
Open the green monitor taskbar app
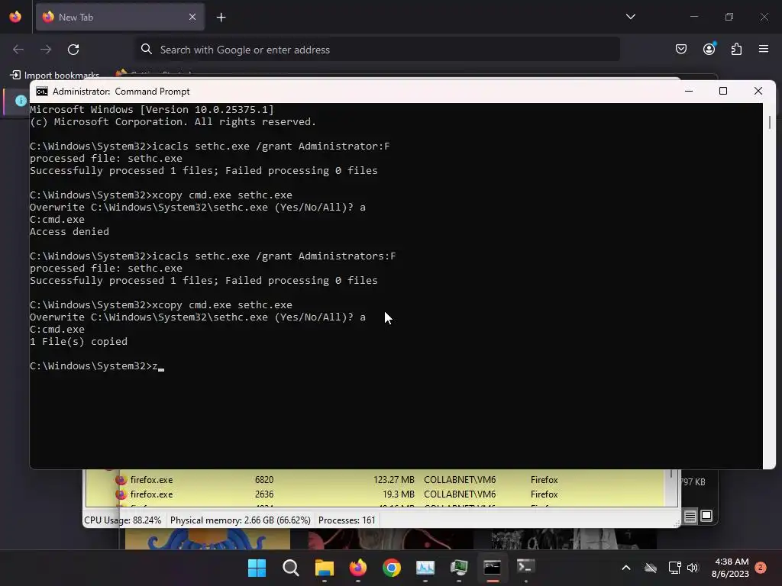(459, 568)
